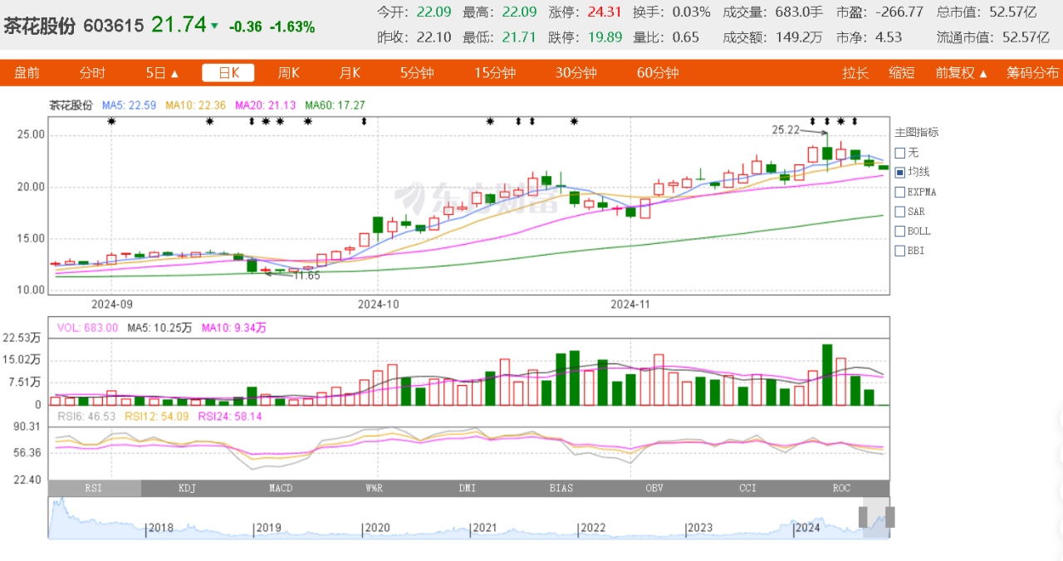Click the shaded selected range in the overview chart
Image resolution: width=1063 pixels, height=561 pixels.
877,517
